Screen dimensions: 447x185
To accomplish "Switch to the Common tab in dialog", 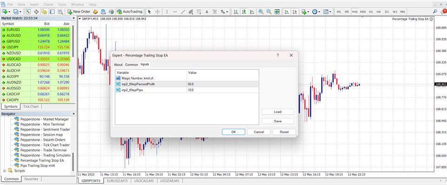I will click(x=131, y=64).
